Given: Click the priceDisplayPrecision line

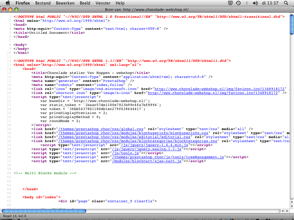Looking at the screenshot, I should [74, 113].
